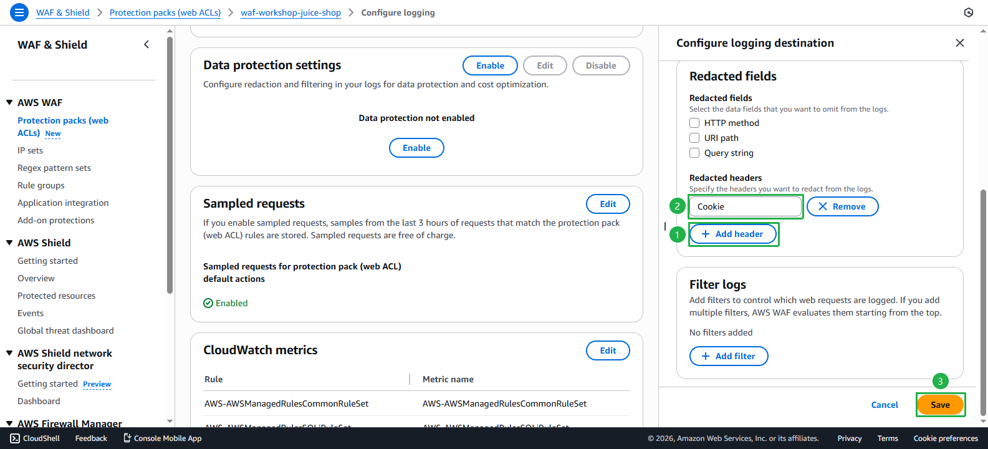Click the Cookie redacted header input field
The image size is (988, 449).
point(746,206)
